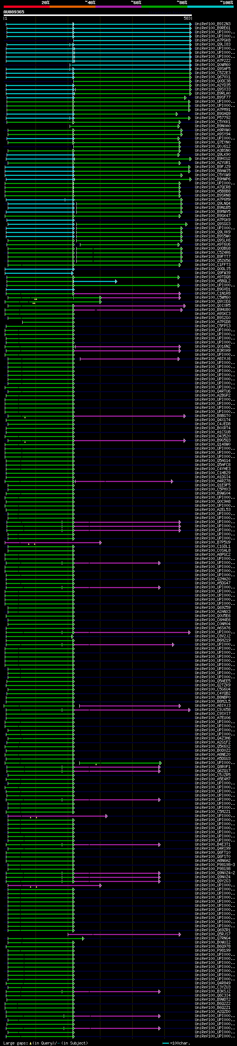Select hit label UniRef100_A5BQL2
The image size is (237, 1046).
click(x=213, y=281)
